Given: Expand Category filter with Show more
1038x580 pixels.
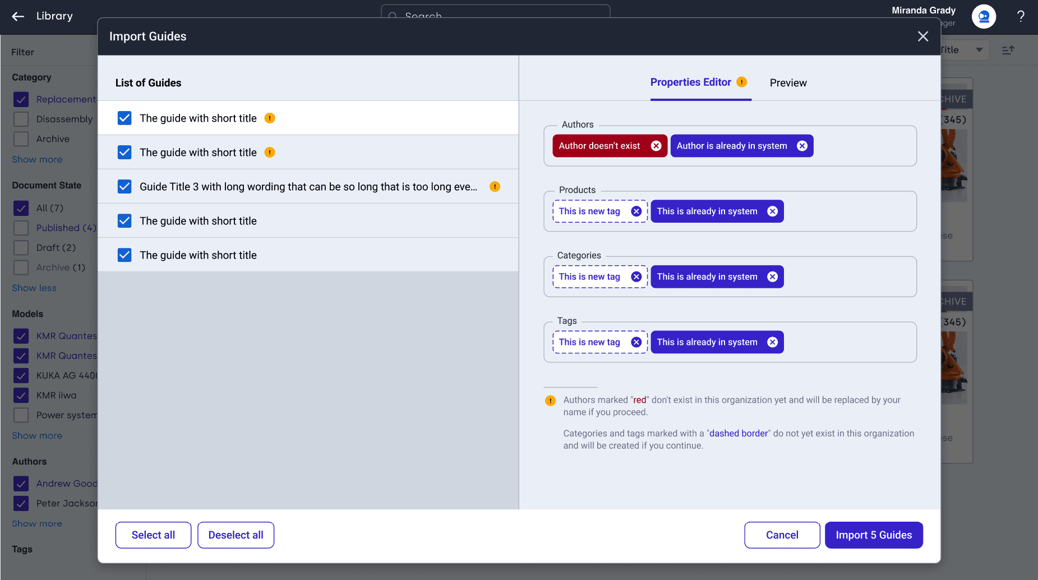Looking at the screenshot, I should coord(37,160).
